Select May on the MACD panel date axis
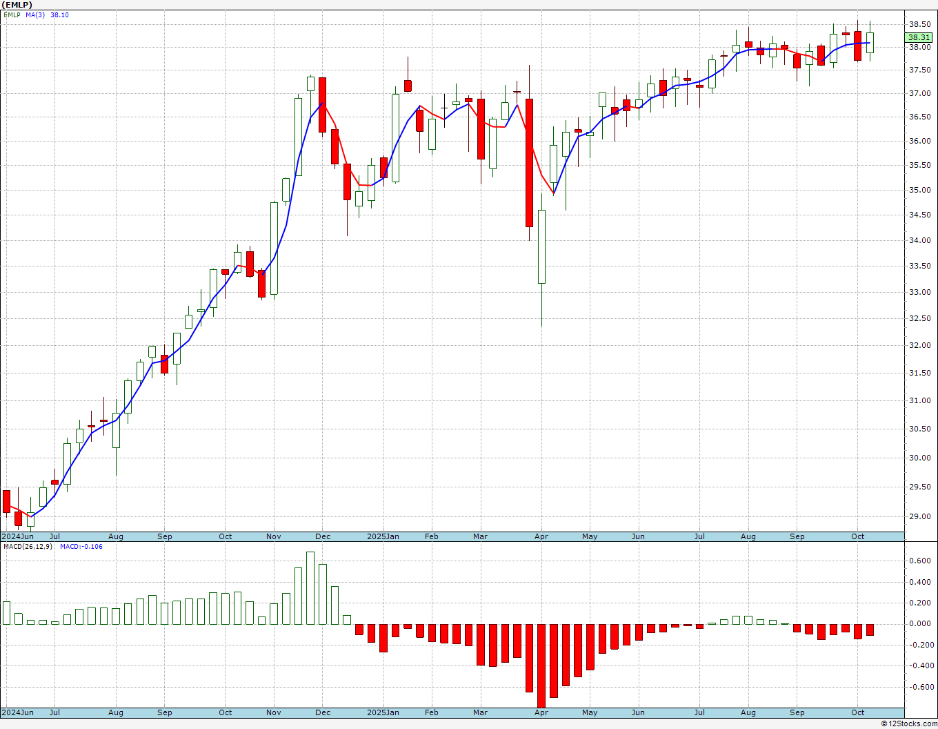The width and height of the screenshot is (938, 729). click(x=590, y=712)
